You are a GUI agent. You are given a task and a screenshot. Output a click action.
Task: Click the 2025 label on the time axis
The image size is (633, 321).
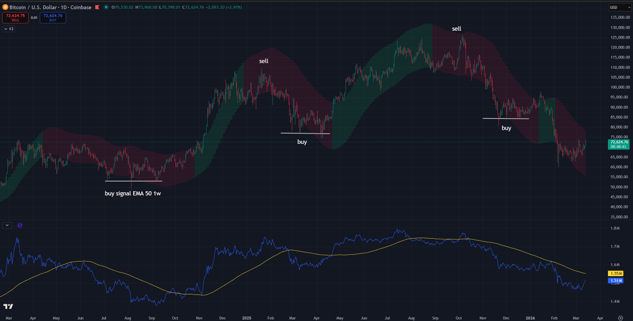(x=247, y=318)
